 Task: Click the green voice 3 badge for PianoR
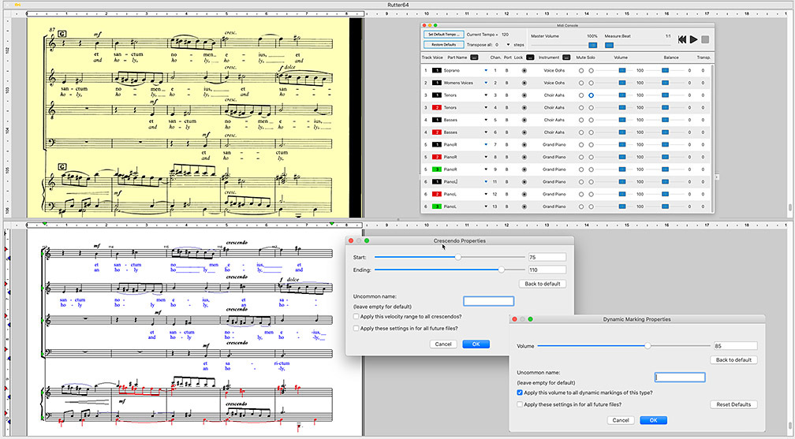tap(437, 169)
